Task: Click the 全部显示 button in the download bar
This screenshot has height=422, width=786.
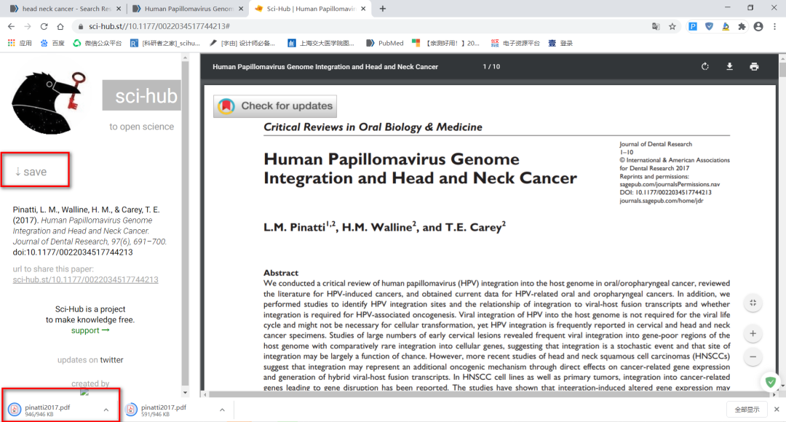Action: (748, 410)
